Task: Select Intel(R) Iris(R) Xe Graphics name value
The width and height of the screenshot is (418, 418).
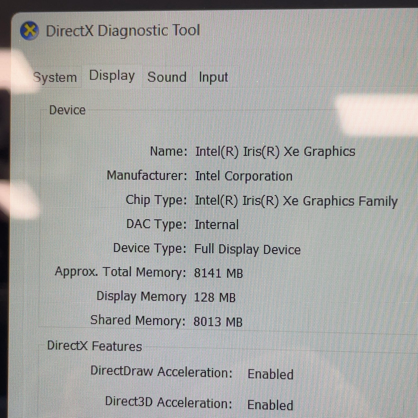Action: click(275, 152)
